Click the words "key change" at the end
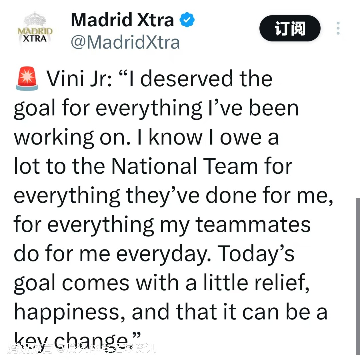Image resolution: width=360 pixels, height=360 pixels. [73, 340]
